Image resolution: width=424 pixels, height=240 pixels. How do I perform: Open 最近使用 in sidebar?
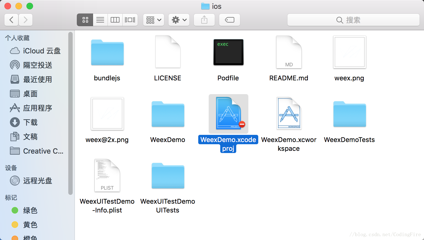coord(31,80)
